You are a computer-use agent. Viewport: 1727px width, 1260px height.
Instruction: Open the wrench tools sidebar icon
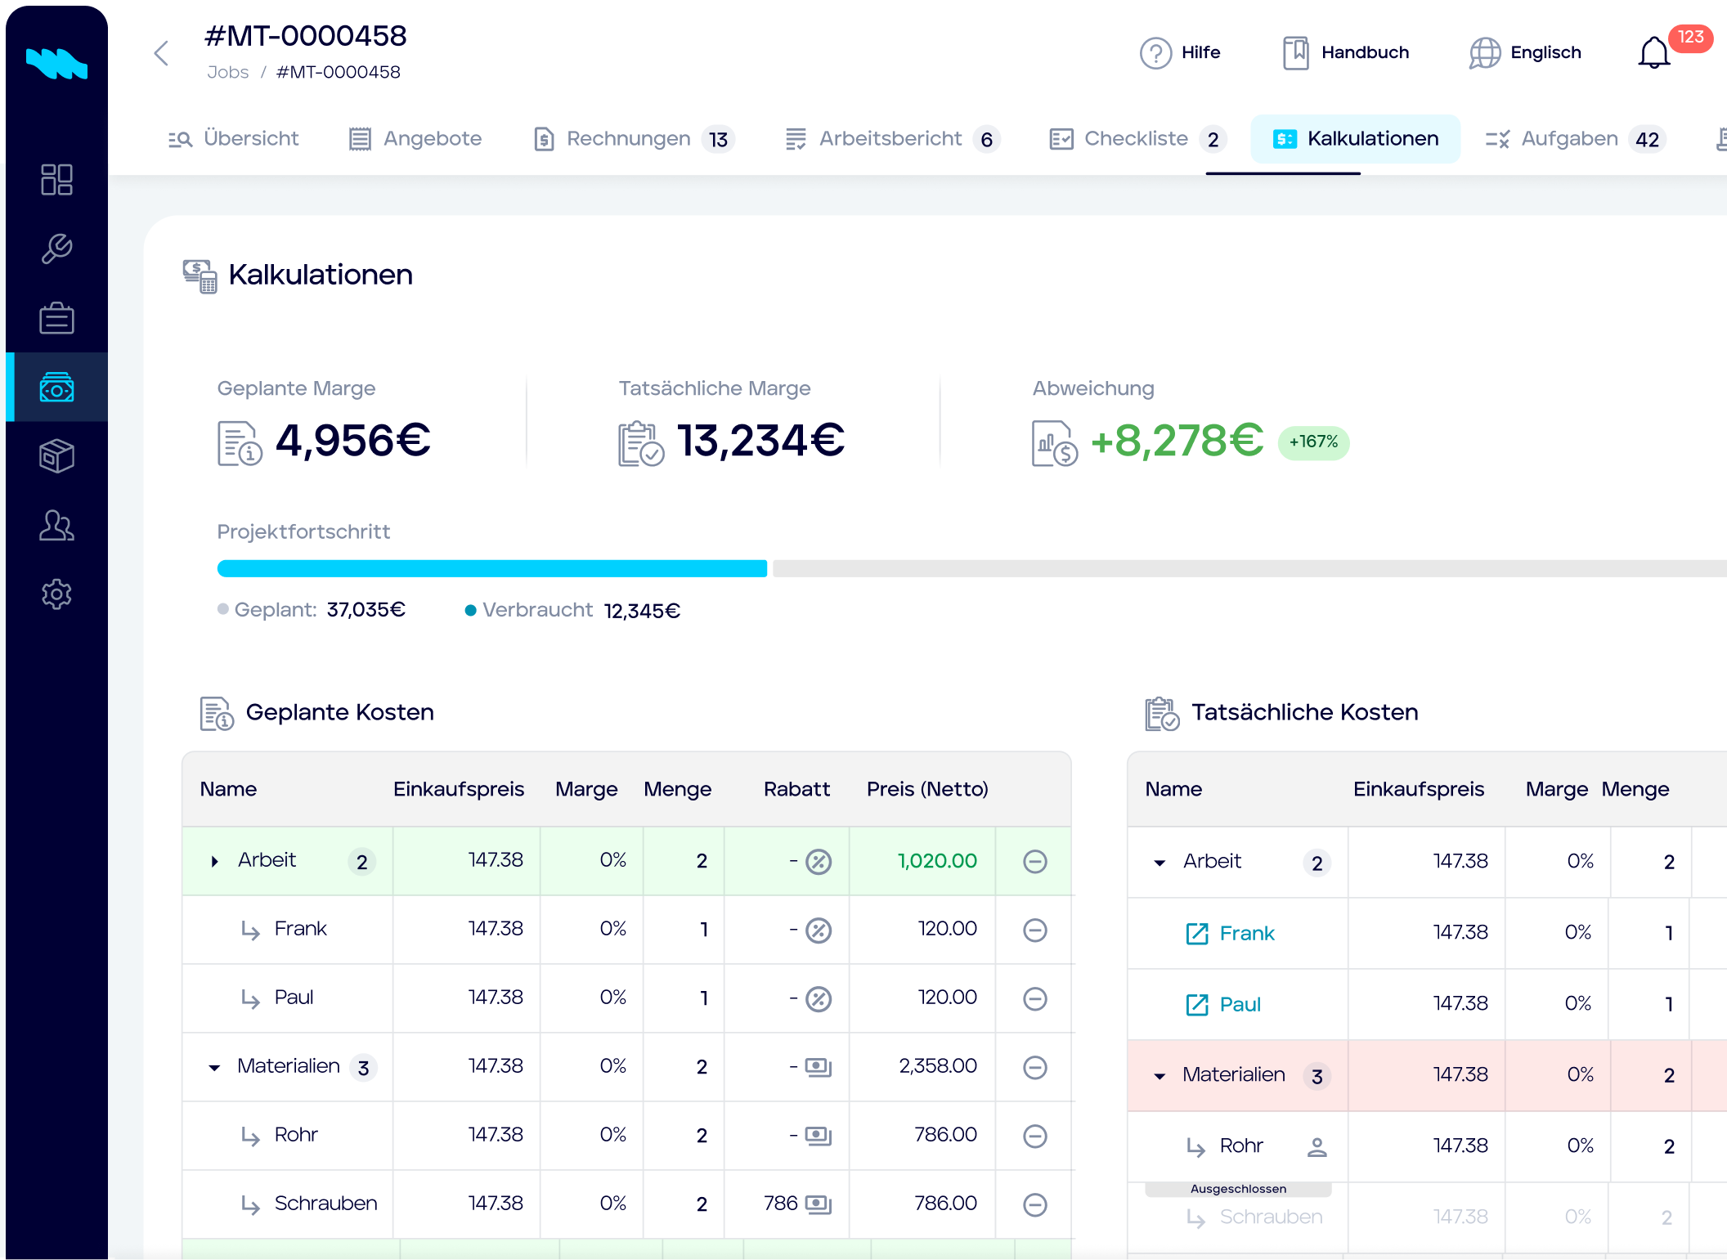[x=56, y=249]
